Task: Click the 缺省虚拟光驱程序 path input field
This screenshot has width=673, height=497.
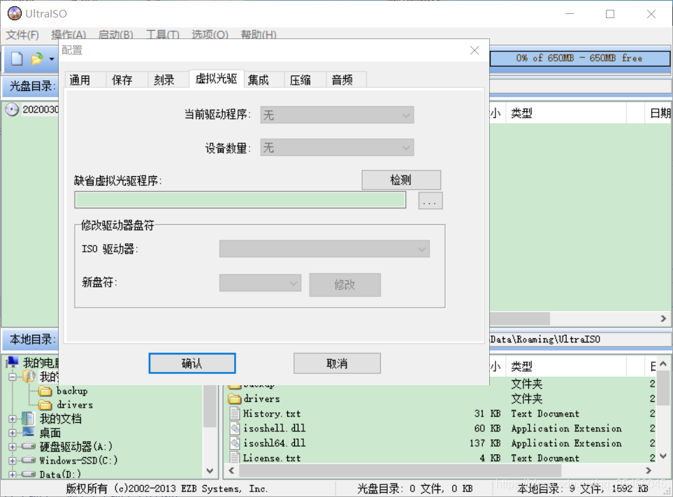Action: 240,200
